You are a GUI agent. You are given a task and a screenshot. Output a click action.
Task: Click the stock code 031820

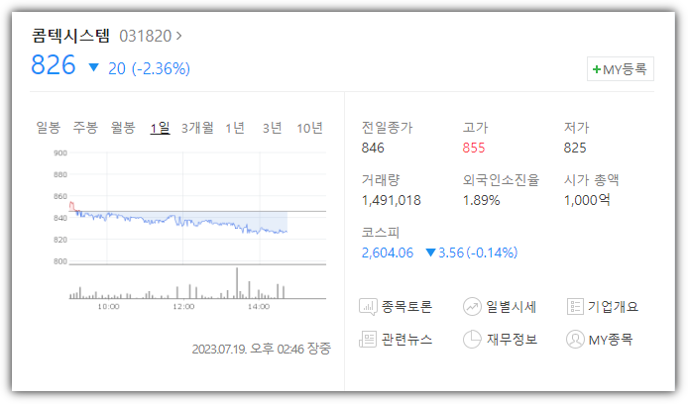[146, 36]
